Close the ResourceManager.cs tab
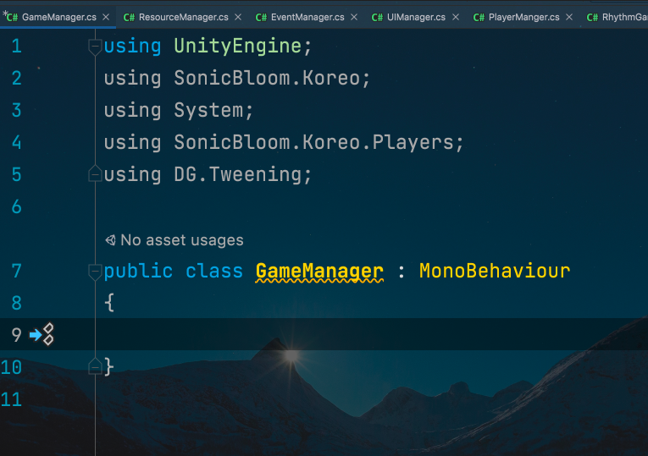This screenshot has height=456, width=648. click(238, 17)
